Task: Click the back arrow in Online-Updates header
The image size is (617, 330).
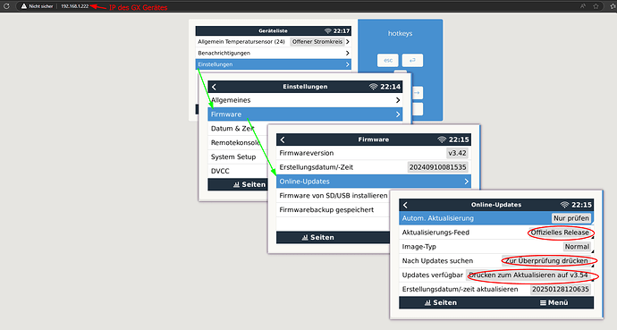Action: pyautogui.click(x=405, y=205)
